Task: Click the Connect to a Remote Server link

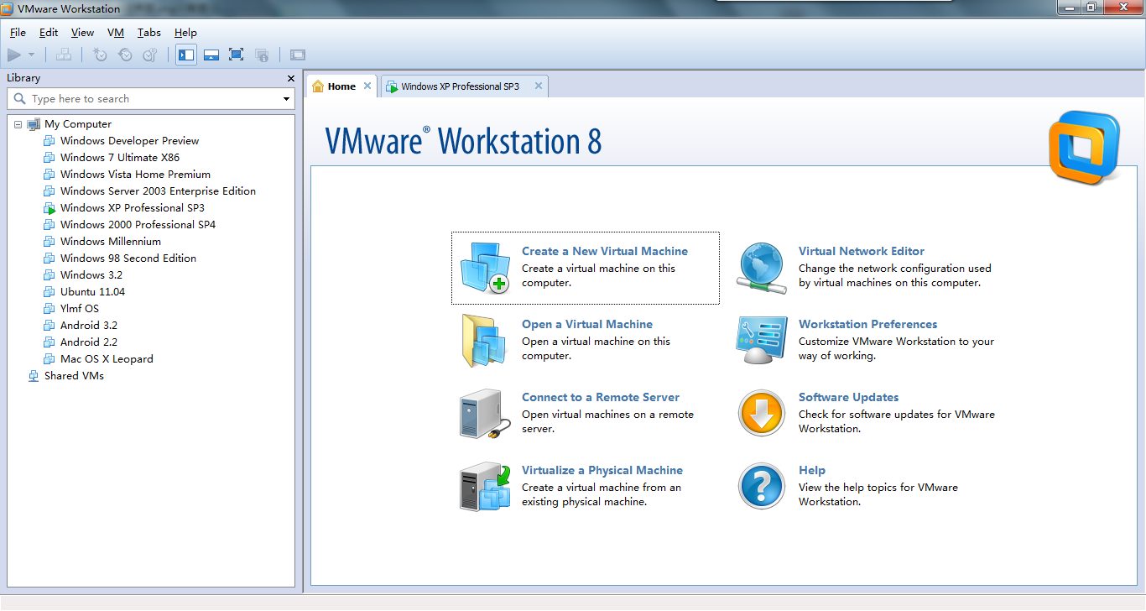Action: click(601, 397)
